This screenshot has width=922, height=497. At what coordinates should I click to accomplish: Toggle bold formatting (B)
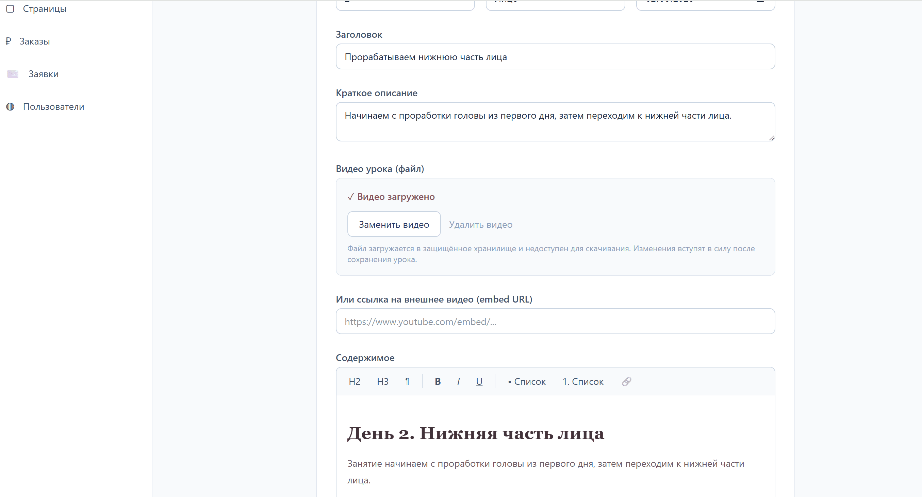438,381
